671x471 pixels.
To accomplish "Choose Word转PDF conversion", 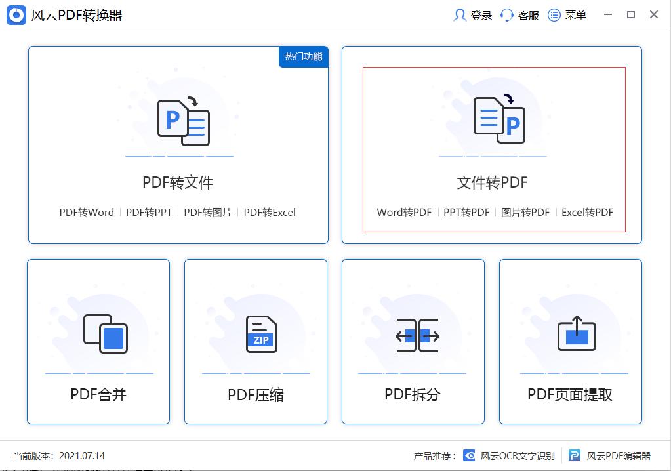I will 404,213.
